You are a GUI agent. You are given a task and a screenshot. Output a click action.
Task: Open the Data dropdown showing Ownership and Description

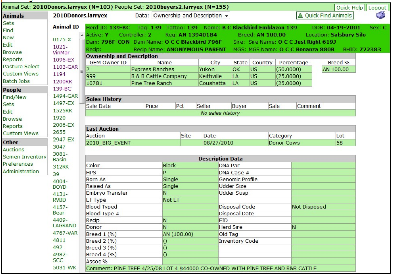point(191,16)
